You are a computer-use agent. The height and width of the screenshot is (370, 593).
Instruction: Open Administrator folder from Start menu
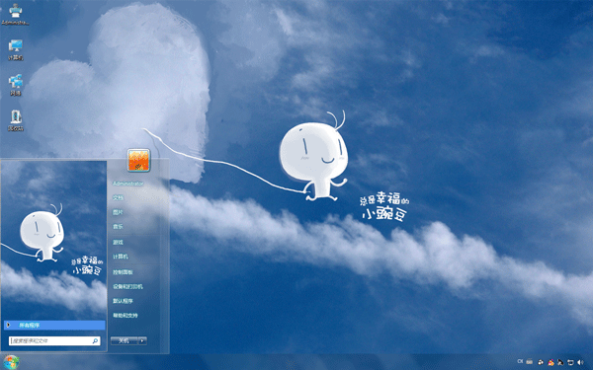tap(128, 184)
